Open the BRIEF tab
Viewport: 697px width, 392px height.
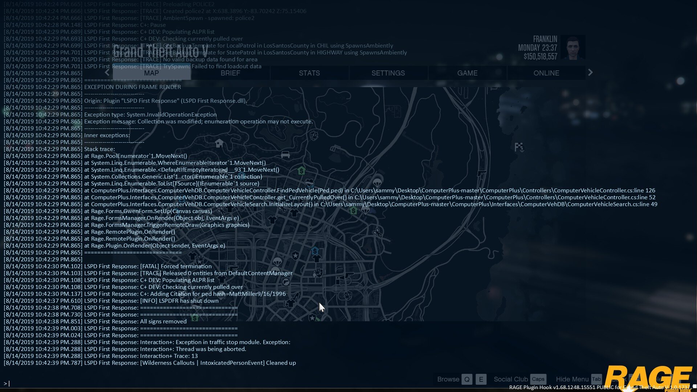click(x=230, y=73)
